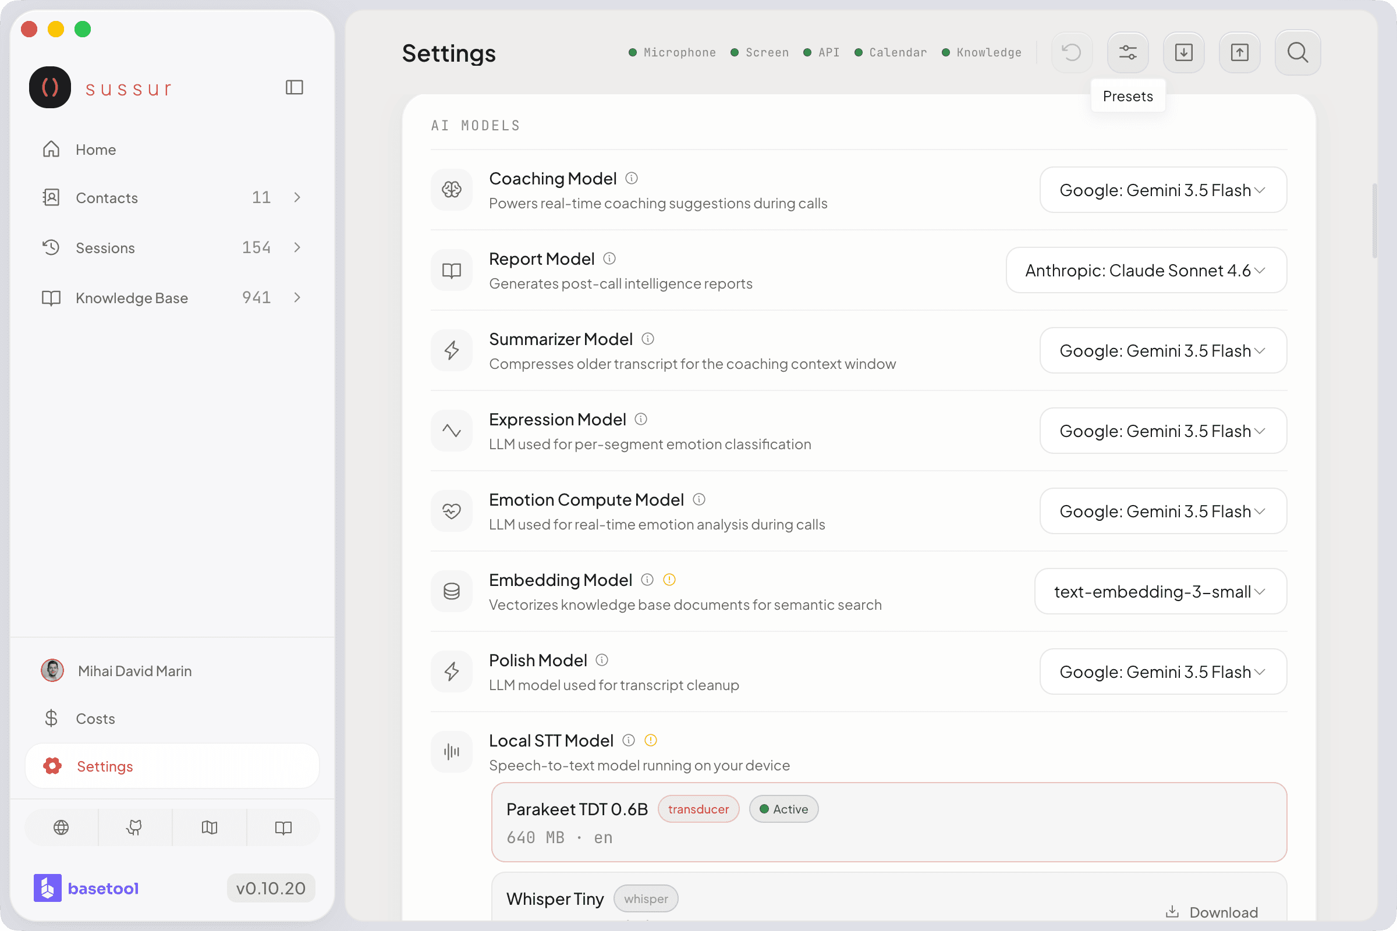Image resolution: width=1397 pixels, height=931 pixels.
Task: Go to Contacts in sidebar
Action: click(172, 197)
